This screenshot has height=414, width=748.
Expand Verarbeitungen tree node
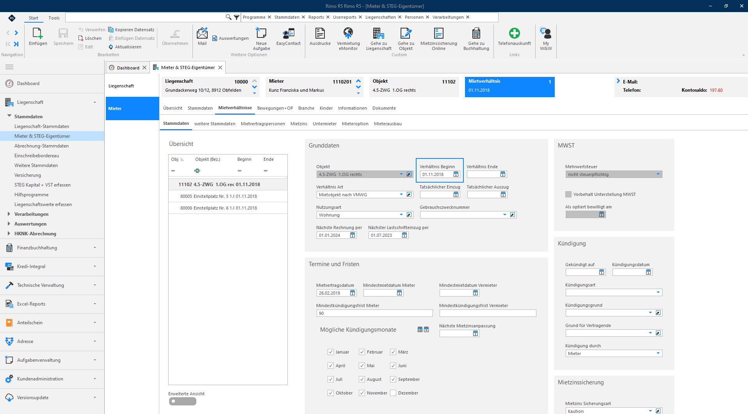tap(9, 214)
